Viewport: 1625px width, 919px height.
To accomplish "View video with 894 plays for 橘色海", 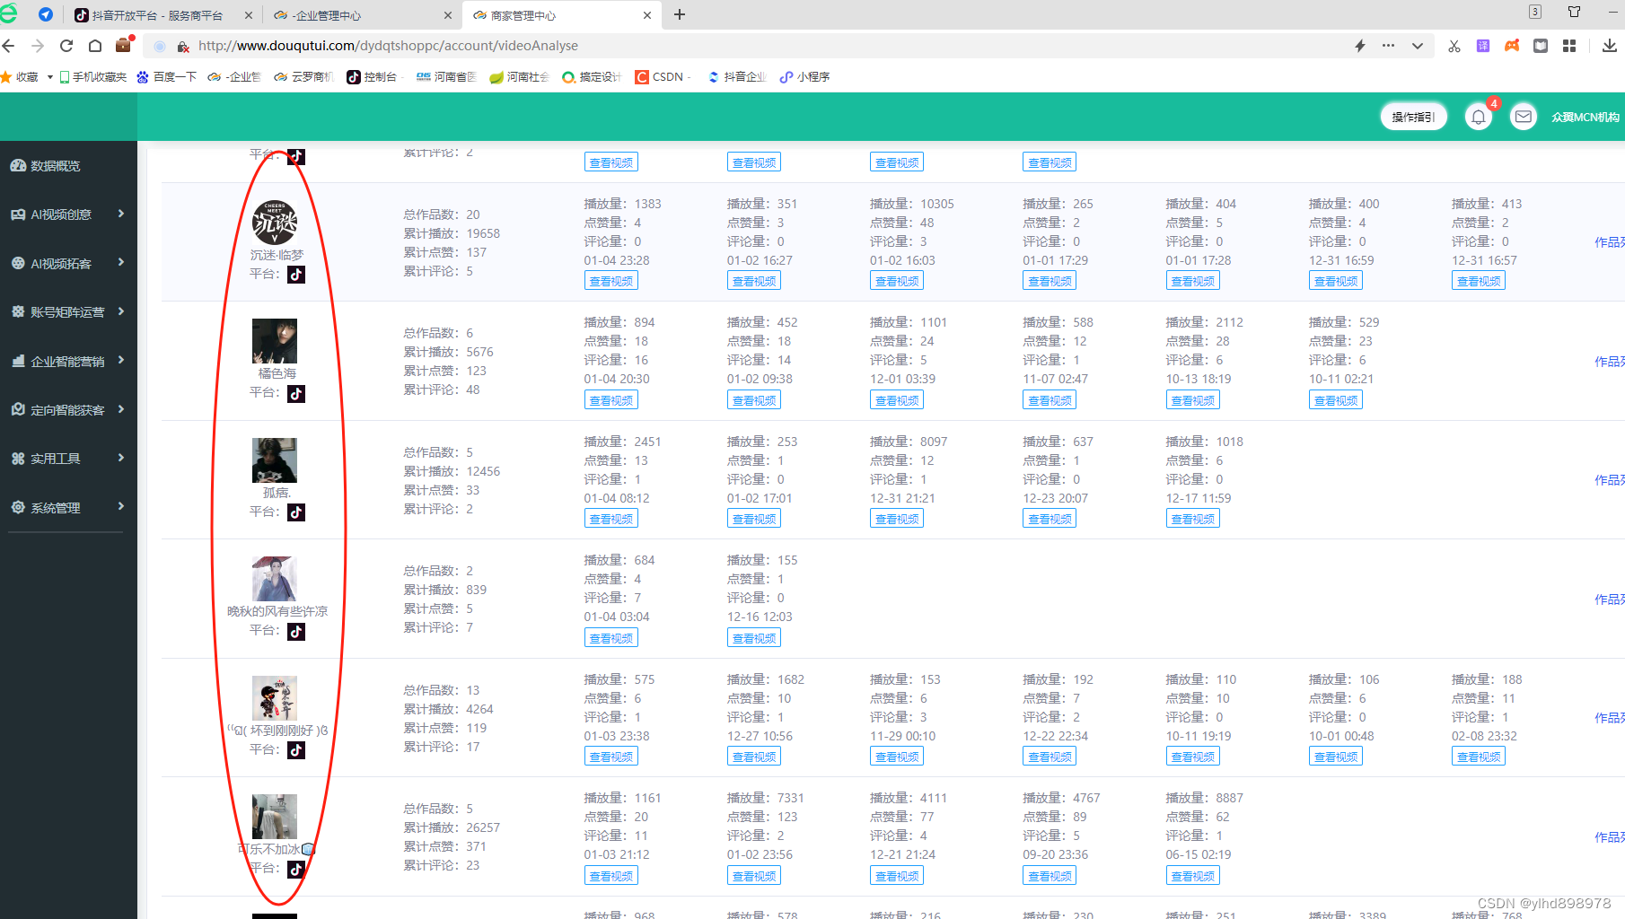I will click(611, 400).
